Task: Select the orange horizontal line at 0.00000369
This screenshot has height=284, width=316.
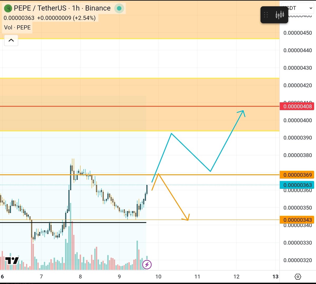Action: click(140, 175)
